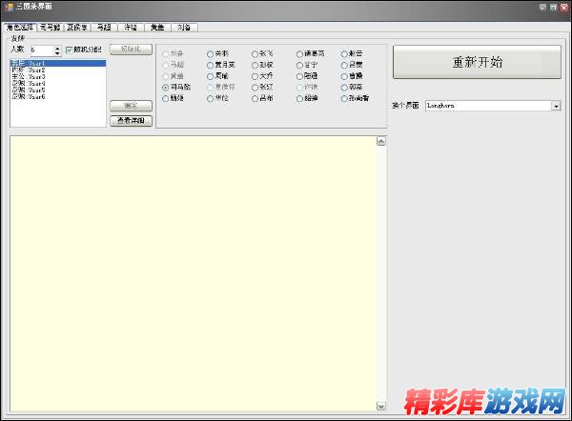572x421 pixels.
Task: Pick the 诸葛亮 radio option
Action: 299,54
